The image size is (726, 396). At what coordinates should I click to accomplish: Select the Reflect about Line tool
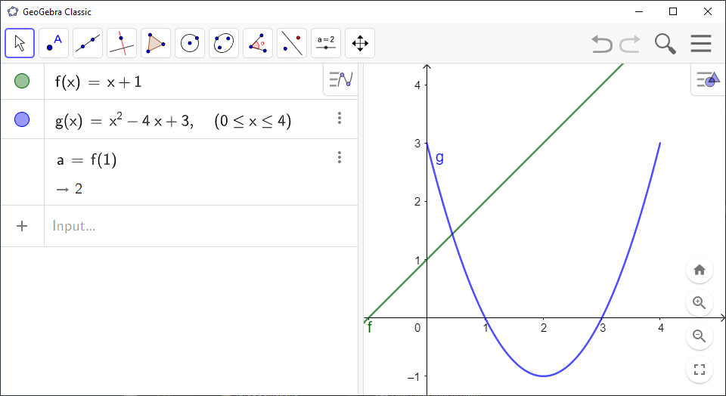[292, 43]
